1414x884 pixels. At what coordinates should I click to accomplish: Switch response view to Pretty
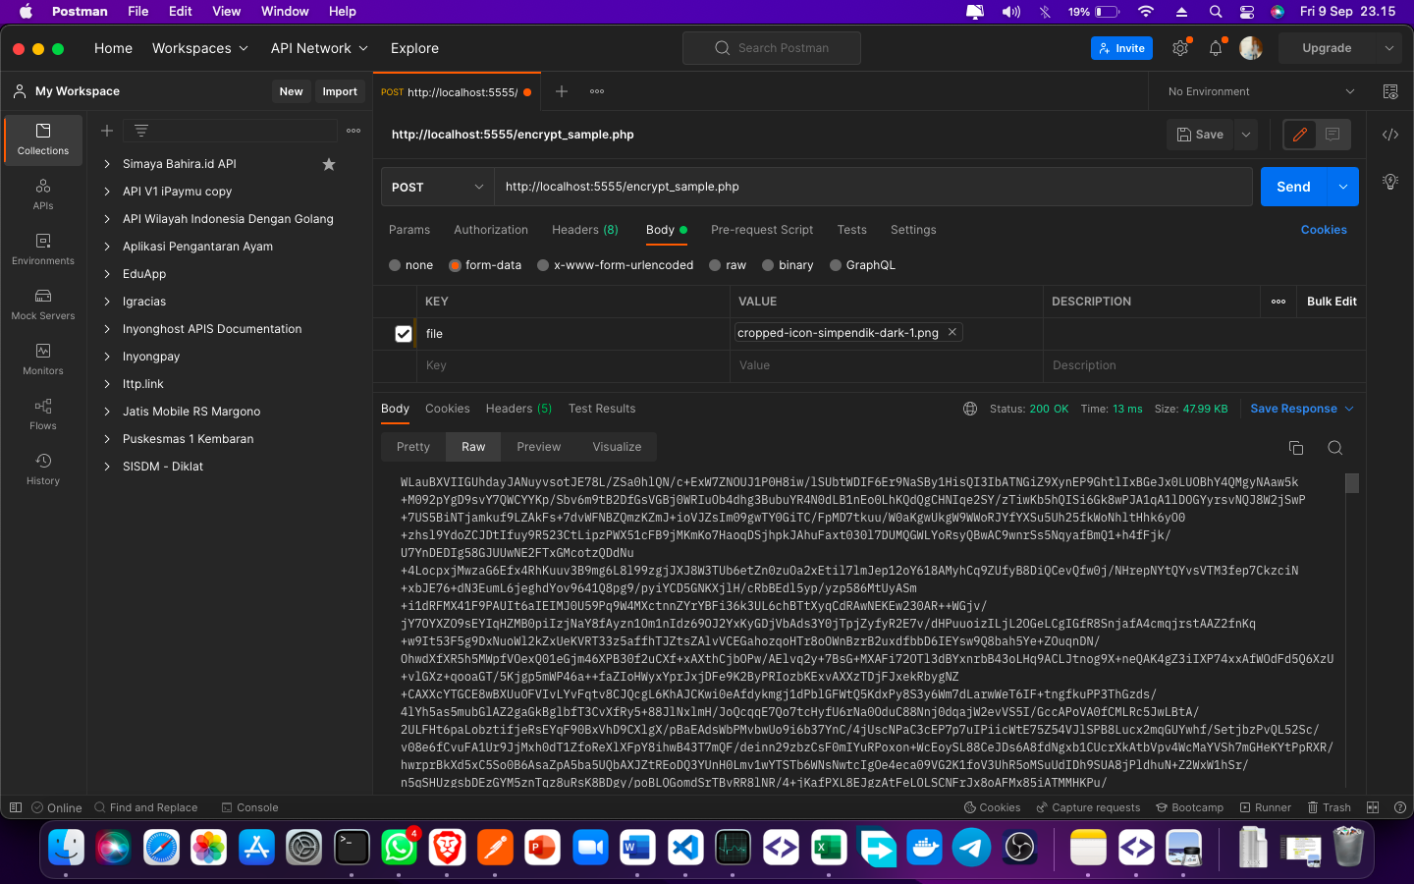(x=413, y=447)
